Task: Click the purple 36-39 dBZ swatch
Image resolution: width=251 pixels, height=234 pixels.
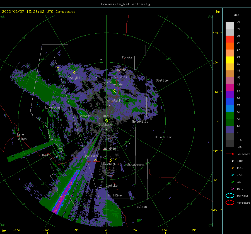Action: pyautogui.click(x=230, y=95)
